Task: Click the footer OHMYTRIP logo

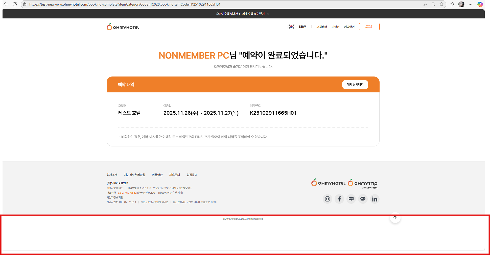Action: tap(363, 184)
